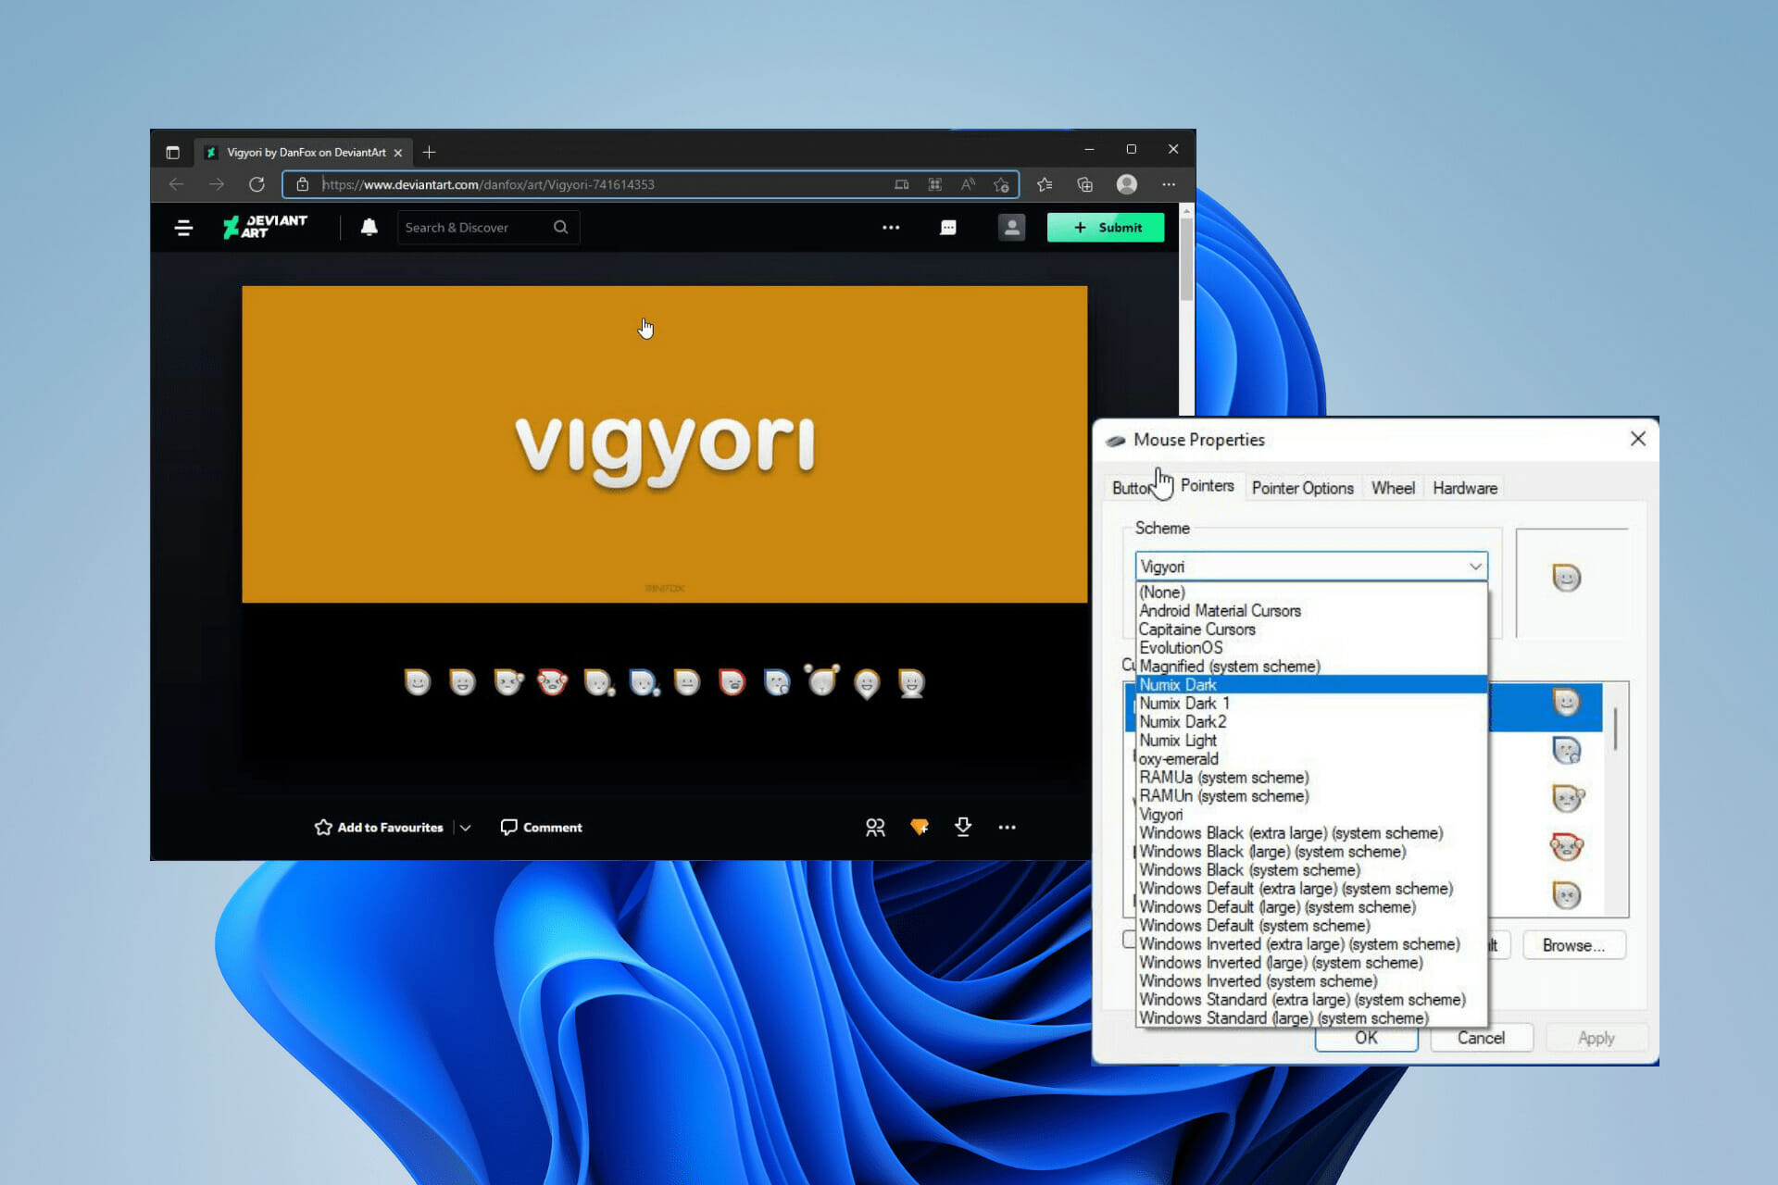Click the download deviation icon
Viewport: 1778px width, 1185px height.
tap(963, 828)
